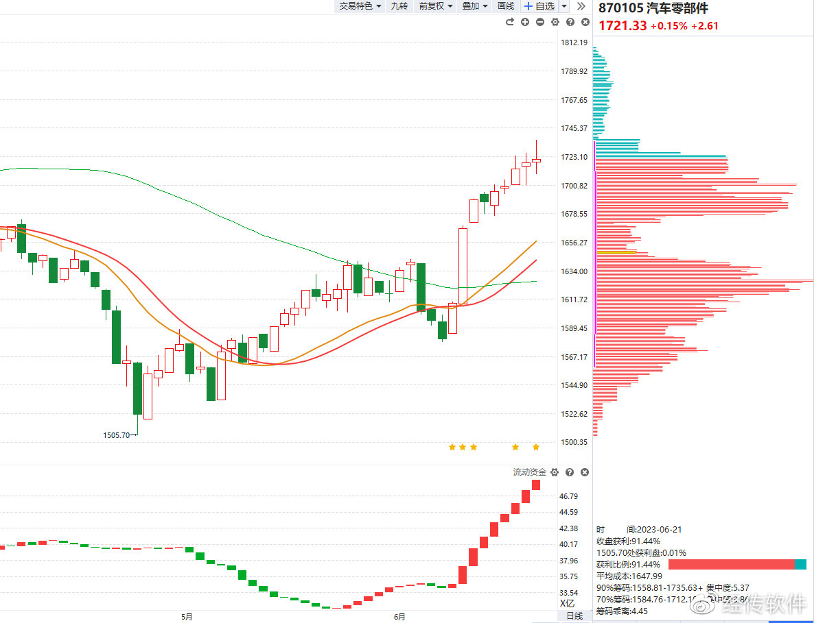
Task: Show help for the 流动资金 indicator
Action: click(570, 472)
